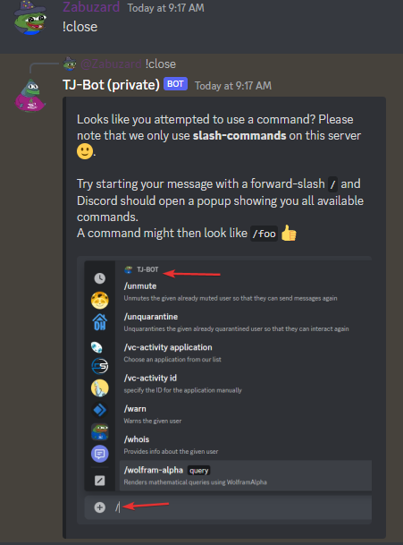Open TJ-Bot's avatar profile
The height and width of the screenshot is (545, 403).
(30, 96)
